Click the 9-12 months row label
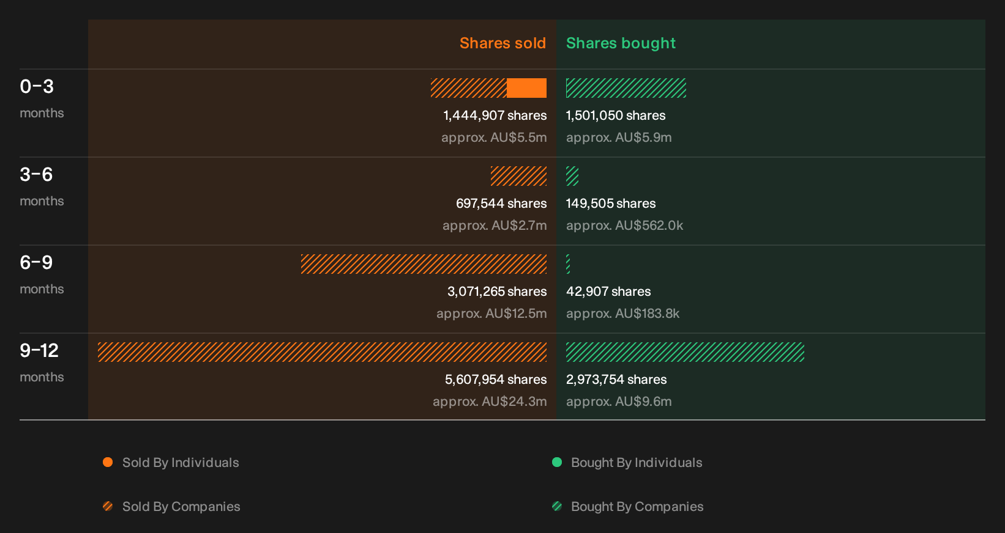Screen dimensions: 1005x533 coord(42,362)
